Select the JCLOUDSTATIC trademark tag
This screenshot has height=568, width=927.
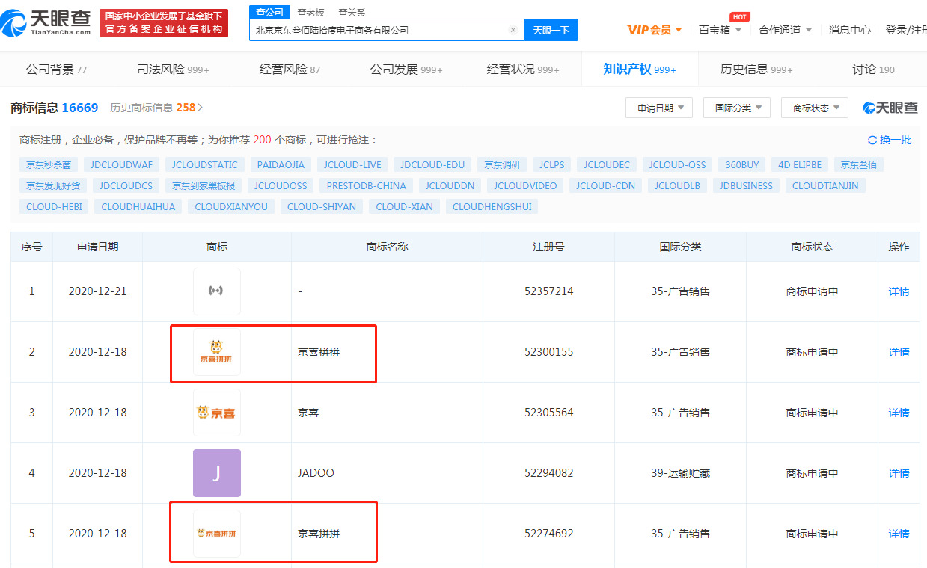(205, 164)
